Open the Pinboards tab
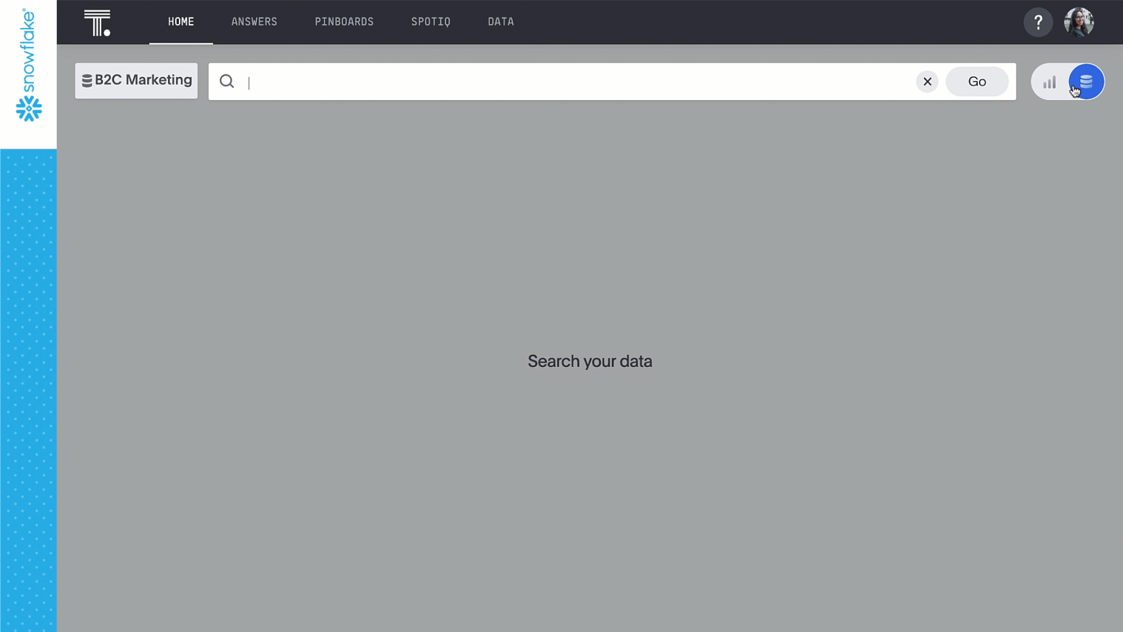 coord(344,22)
